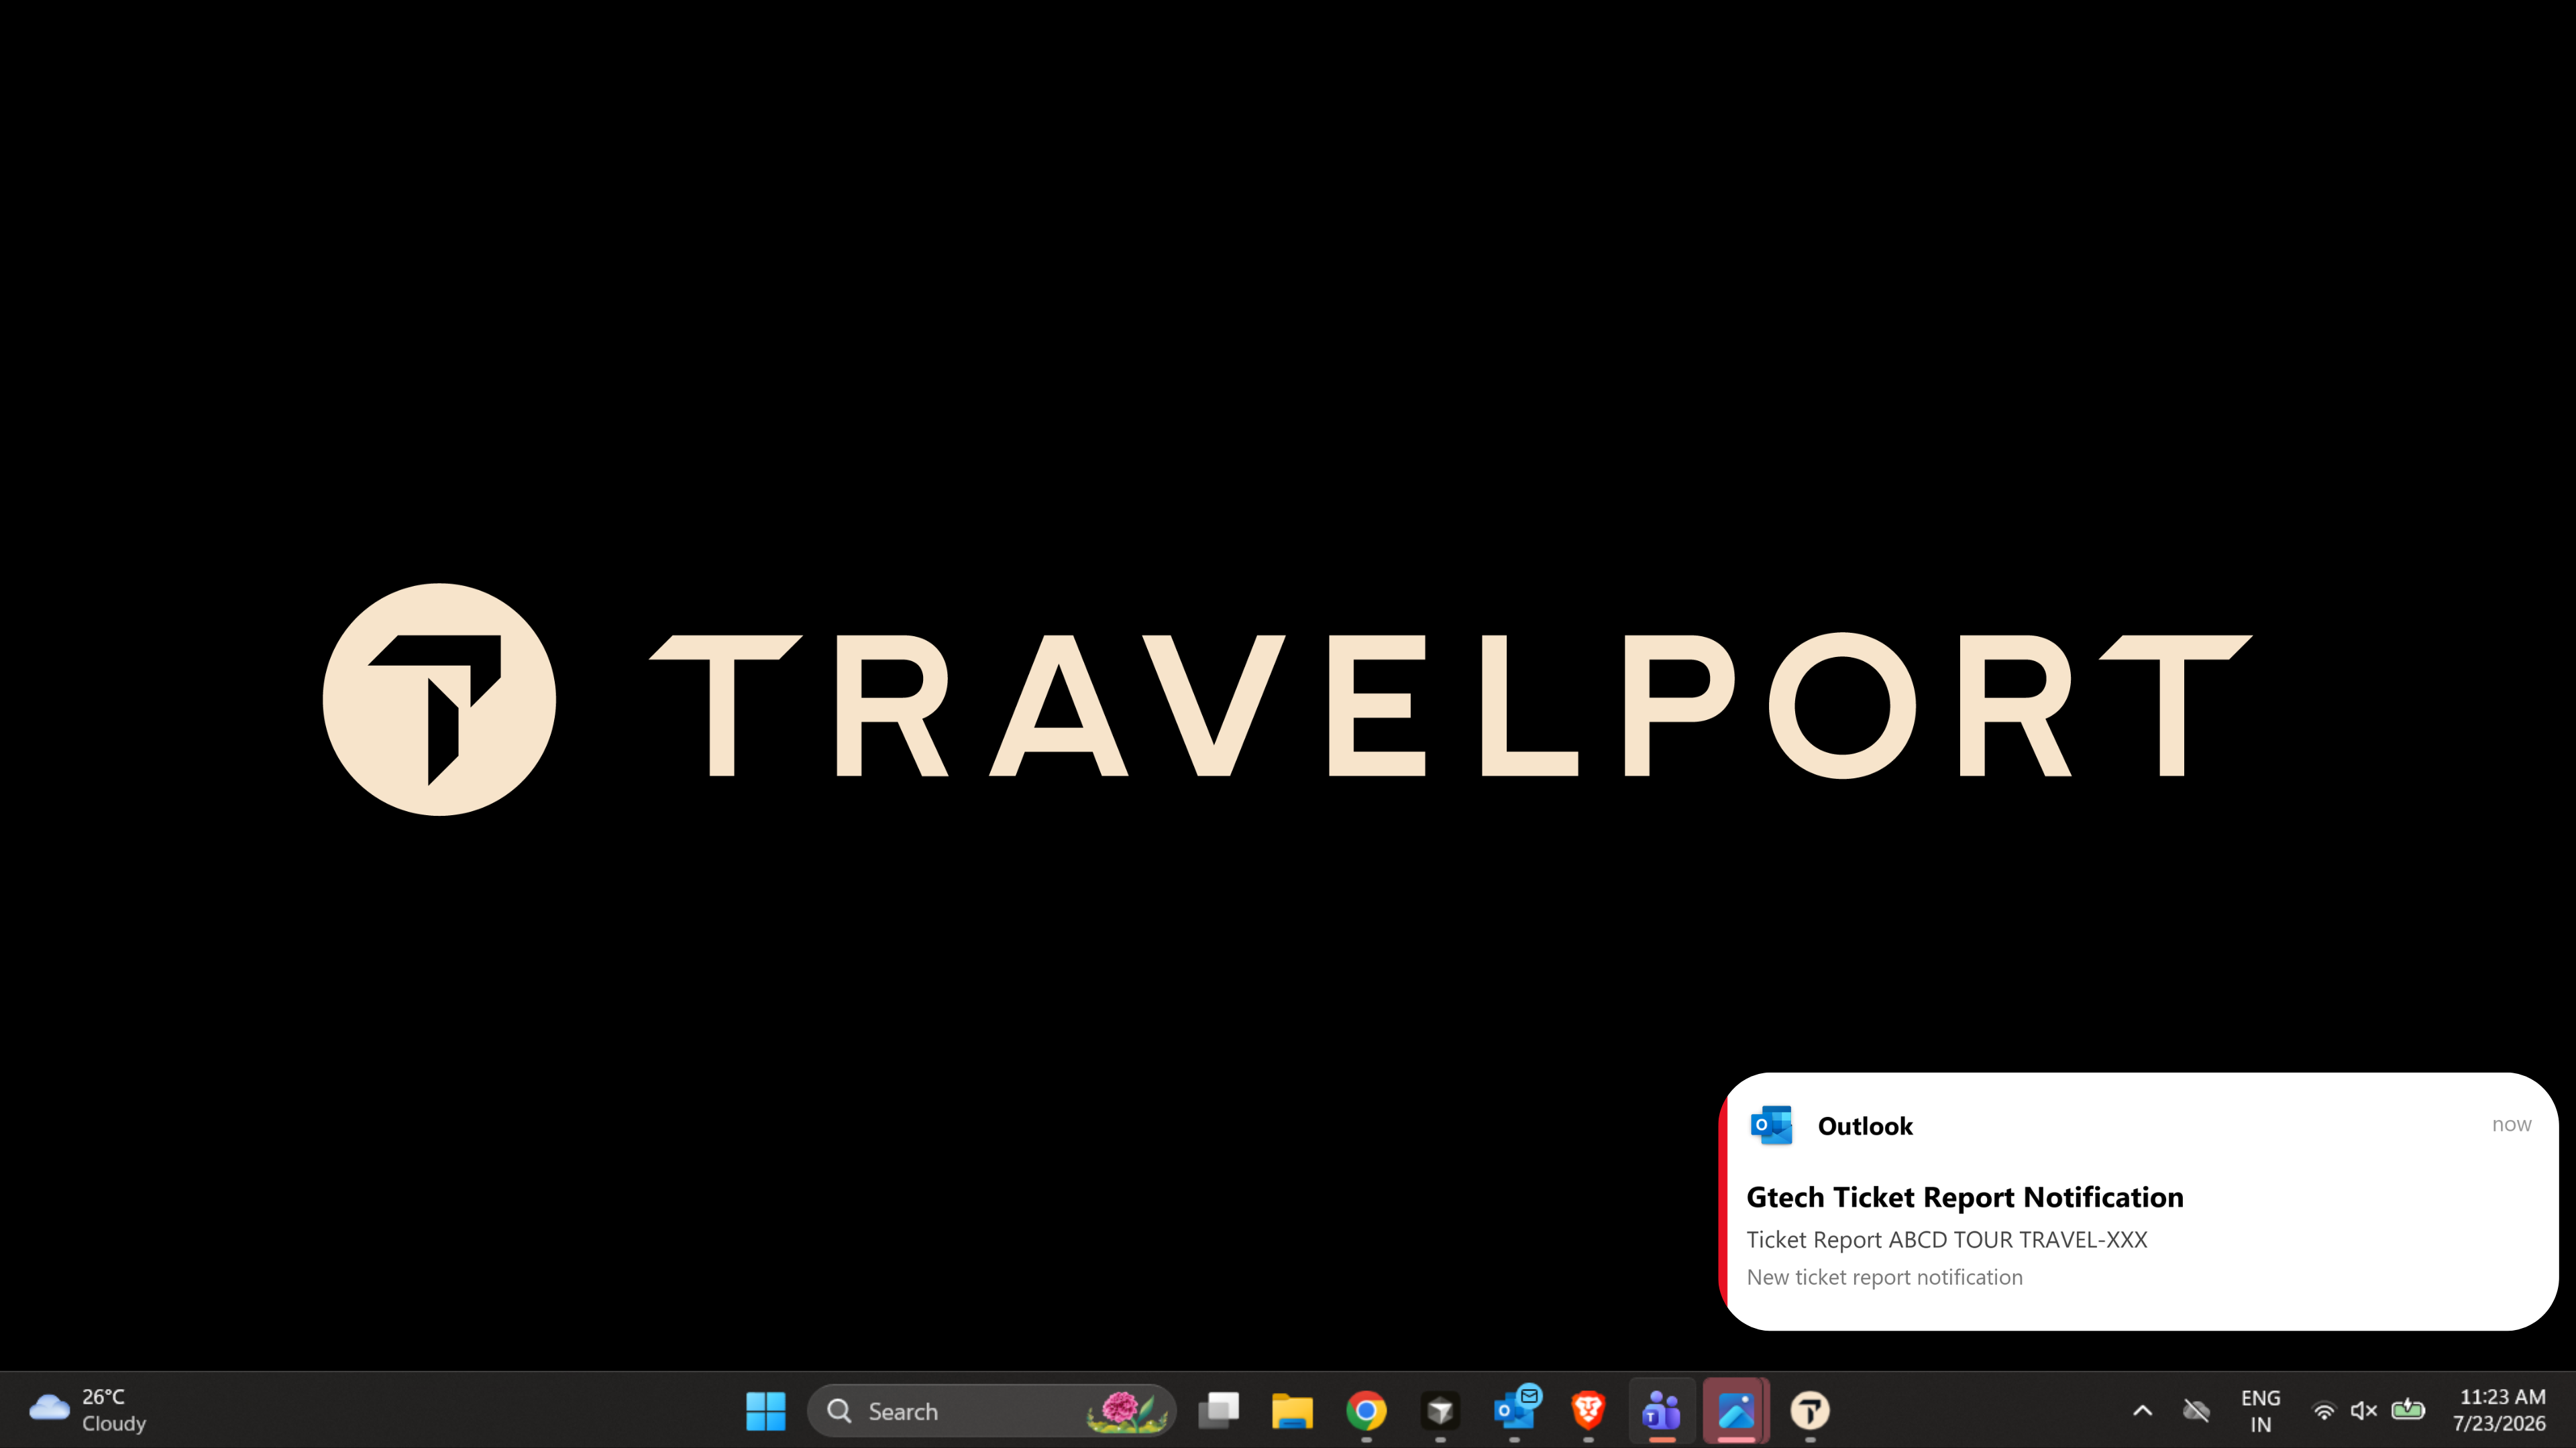Open the Wi-Fi network tray icon
The height and width of the screenshot is (1448, 2576).
pyautogui.click(x=2324, y=1411)
